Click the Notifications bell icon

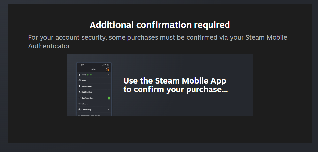(80, 92)
